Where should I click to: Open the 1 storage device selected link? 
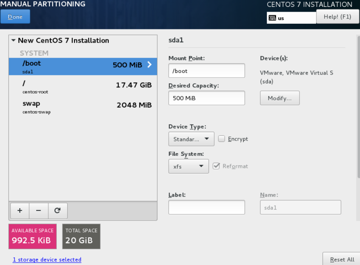click(47, 259)
